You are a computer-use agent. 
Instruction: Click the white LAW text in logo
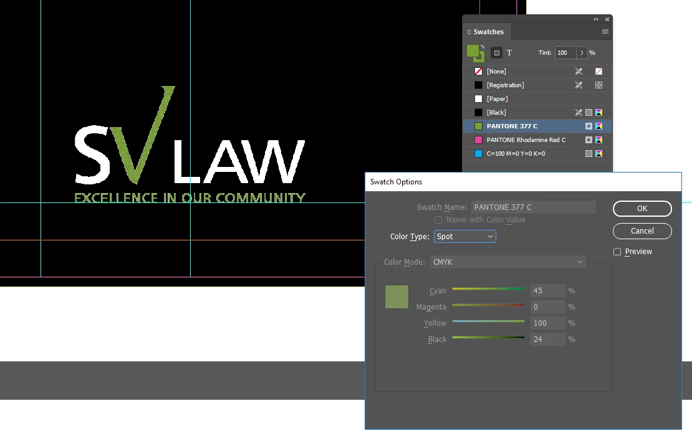point(239,161)
